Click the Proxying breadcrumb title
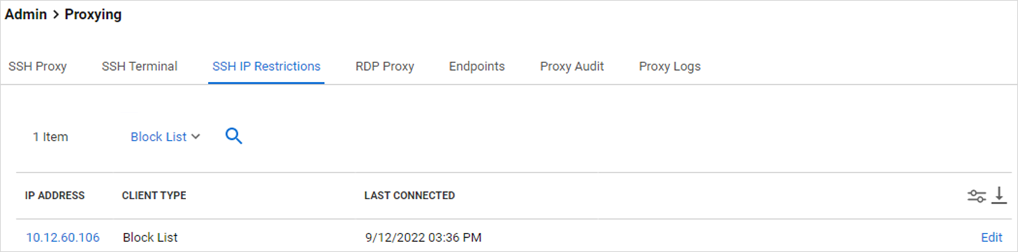This screenshot has height=252, width=1018. point(93,14)
